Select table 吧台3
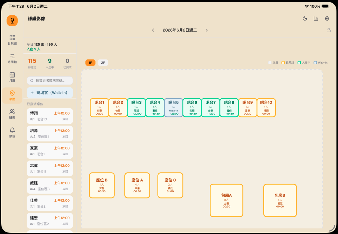The height and width of the screenshot is (234, 338). pos(137,108)
